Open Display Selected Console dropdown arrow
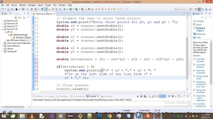This screenshot has width=213, height=119. (x=175, y=96)
